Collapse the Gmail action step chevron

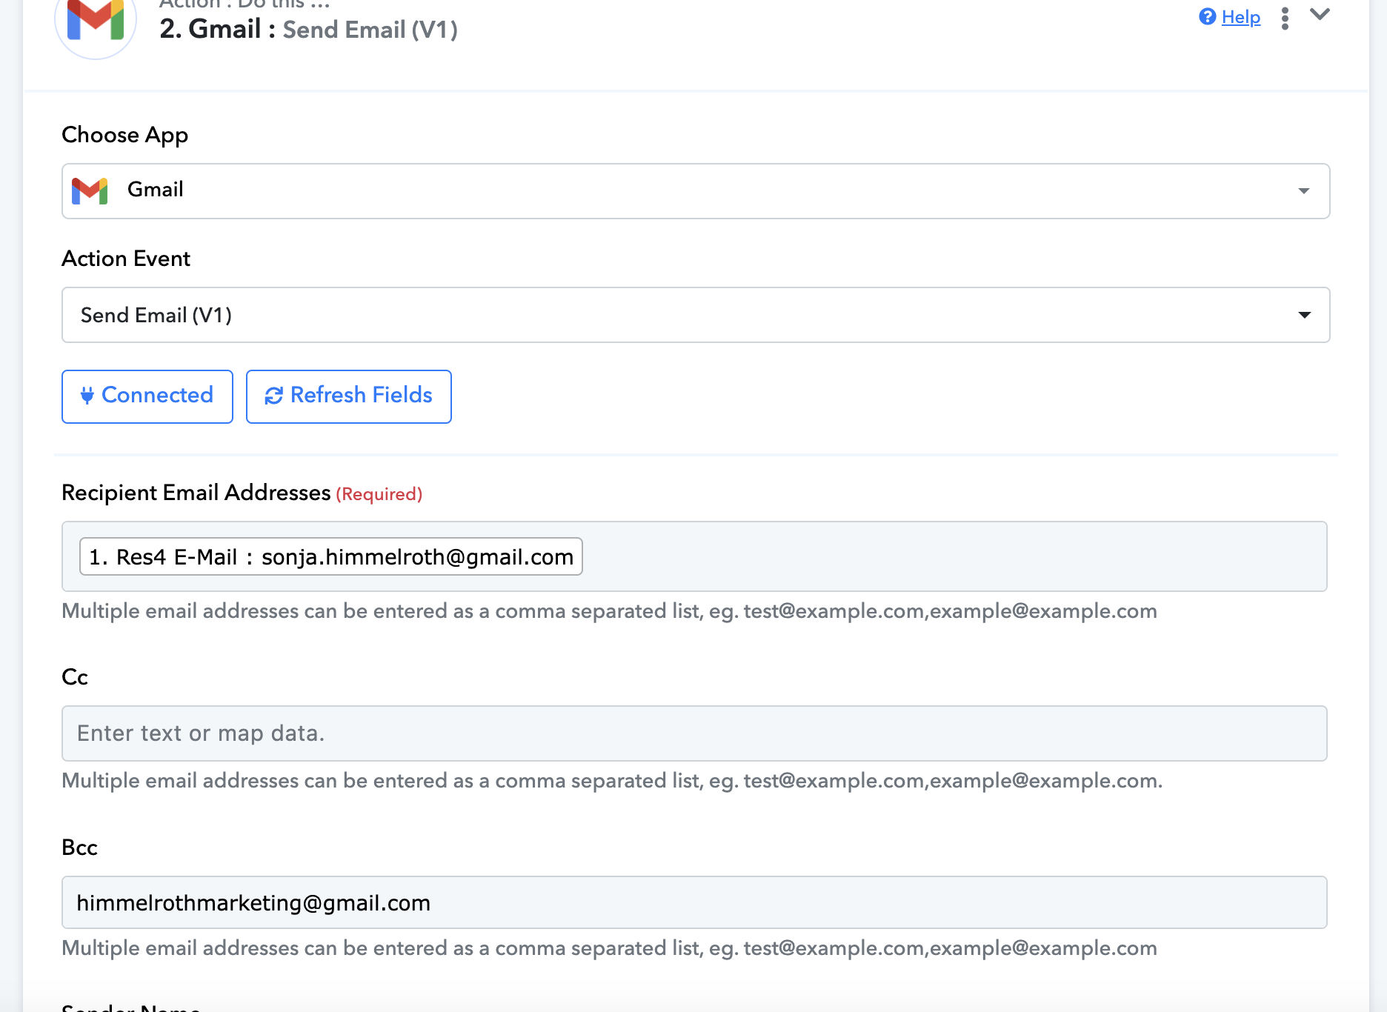pos(1320,15)
